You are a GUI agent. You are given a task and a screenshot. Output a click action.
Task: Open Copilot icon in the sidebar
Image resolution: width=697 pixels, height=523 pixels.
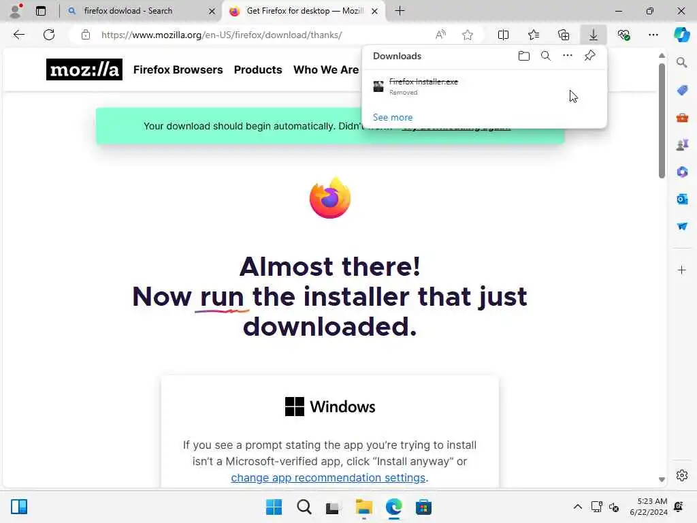point(681,35)
